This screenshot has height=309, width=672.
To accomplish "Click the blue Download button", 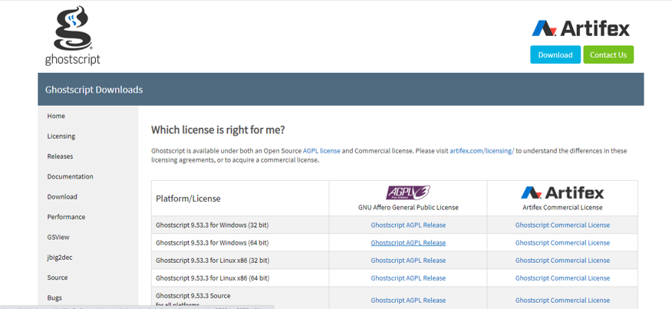I will 555,55.
